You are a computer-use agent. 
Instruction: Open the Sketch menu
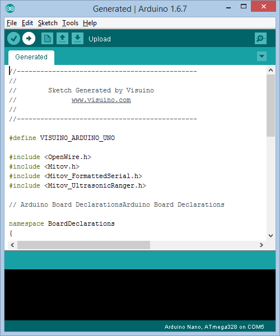pyautogui.click(x=48, y=23)
